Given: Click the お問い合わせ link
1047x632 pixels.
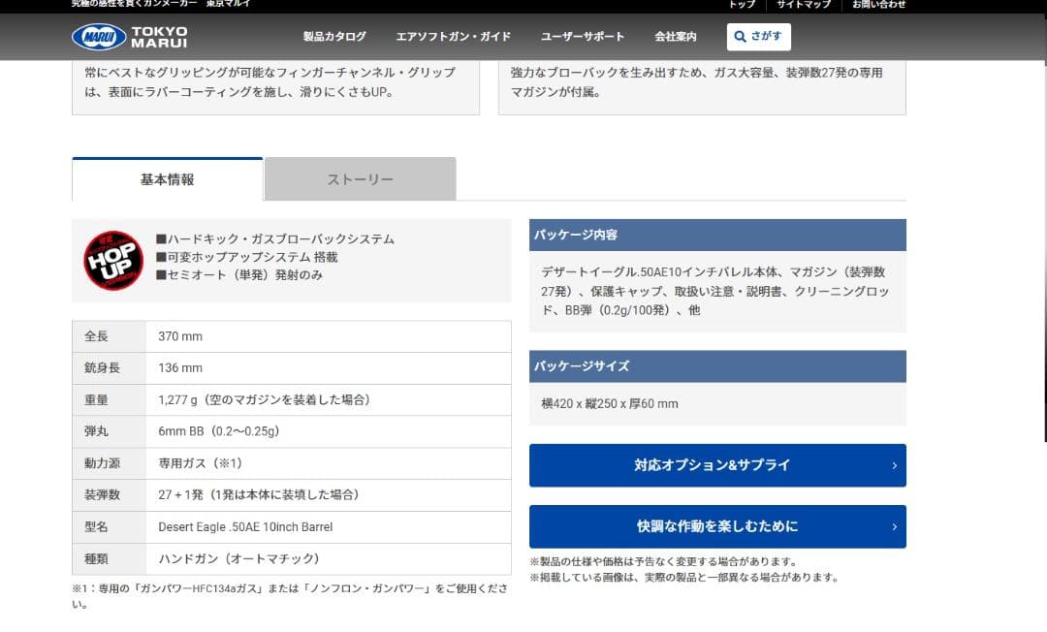Looking at the screenshot, I should 878,4.
